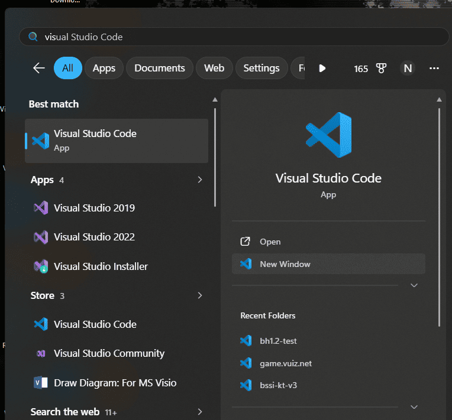
Task: Switch to the Web filter tab
Action: point(214,68)
